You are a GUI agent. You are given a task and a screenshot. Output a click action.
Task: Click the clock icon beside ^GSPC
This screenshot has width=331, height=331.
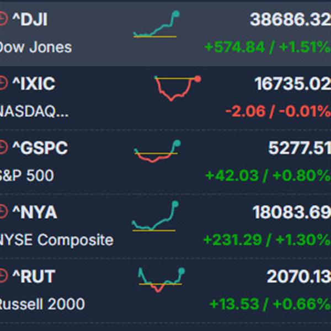[3, 147]
